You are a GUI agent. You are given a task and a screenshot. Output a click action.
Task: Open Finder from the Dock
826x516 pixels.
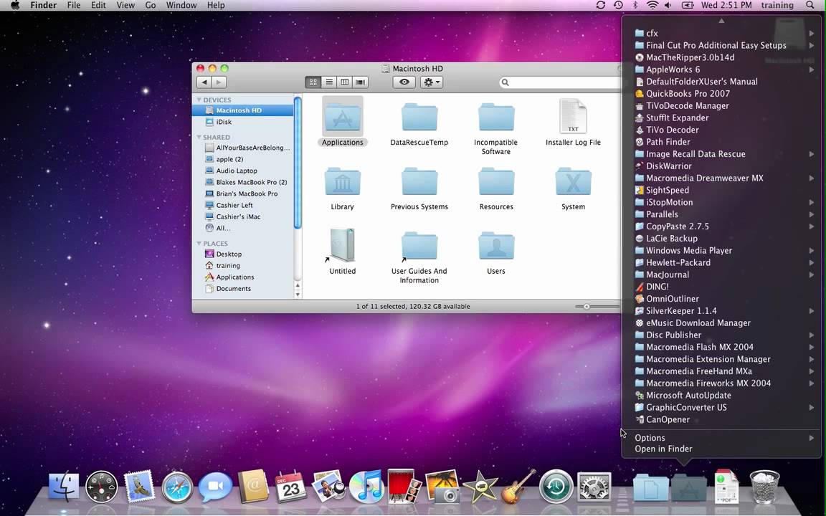[64, 487]
